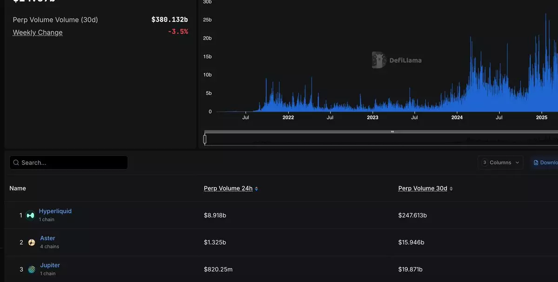Open the Jupiter protocol link
The width and height of the screenshot is (558, 282).
(50, 265)
